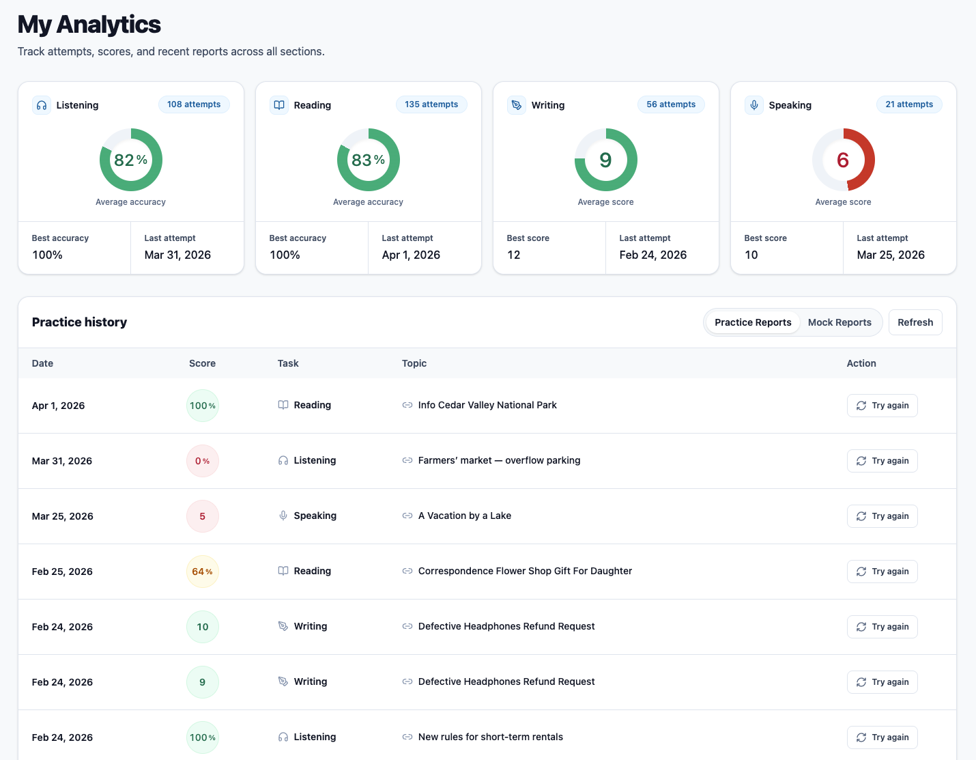Click the link icon next to Info Cedar Valley National Park
Screen dimensions: 976x760
tap(407, 405)
